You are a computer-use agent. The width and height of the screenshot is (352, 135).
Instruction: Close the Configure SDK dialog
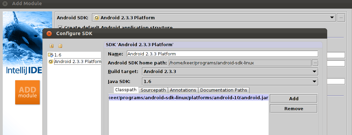click(49, 34)
